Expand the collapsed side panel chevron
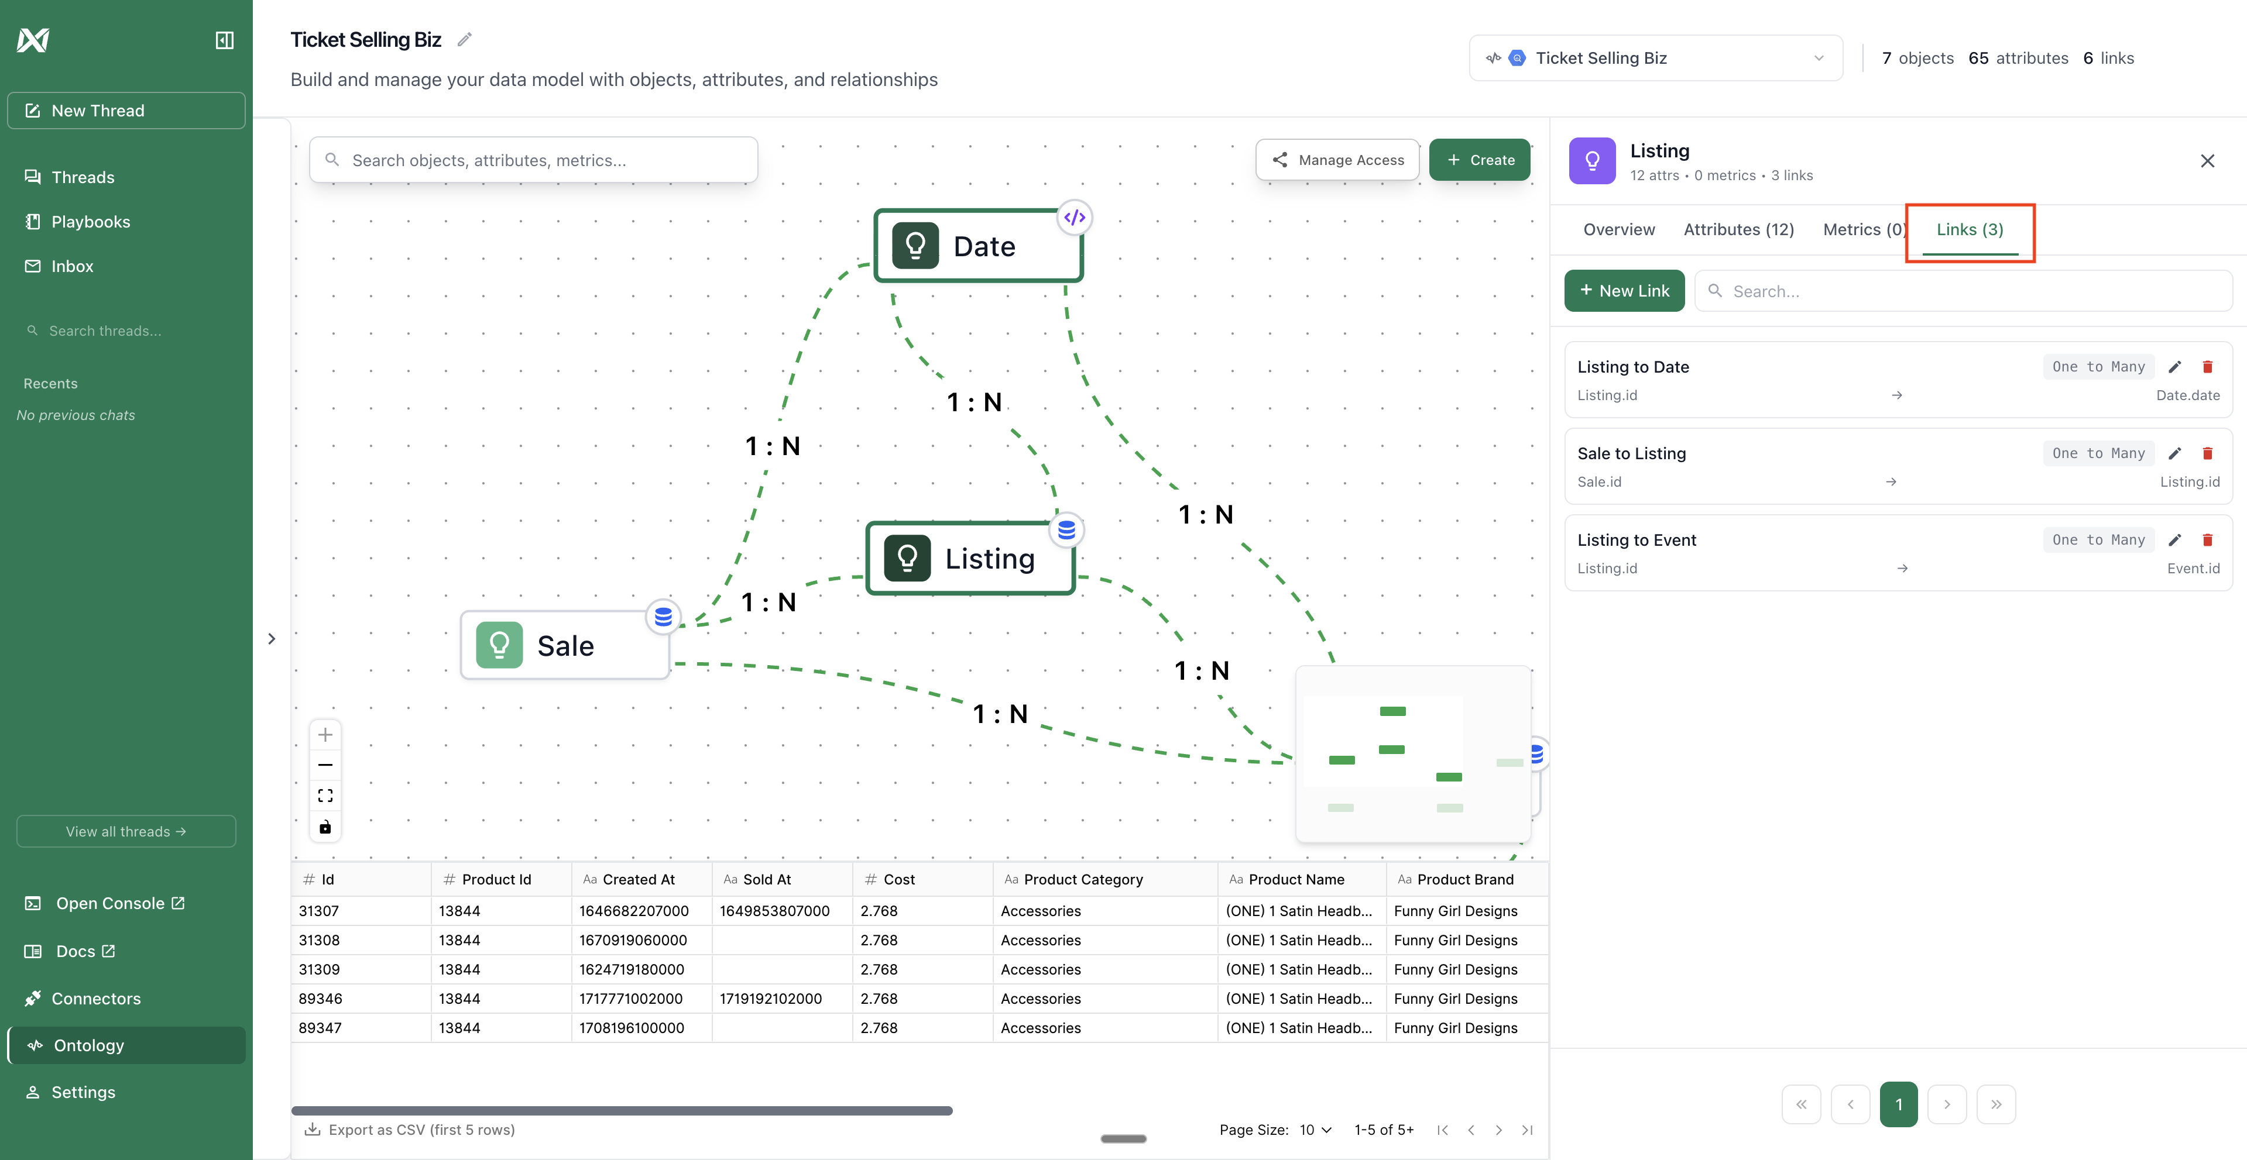Screen dimensions: 2247x1160 pos(271,638)
